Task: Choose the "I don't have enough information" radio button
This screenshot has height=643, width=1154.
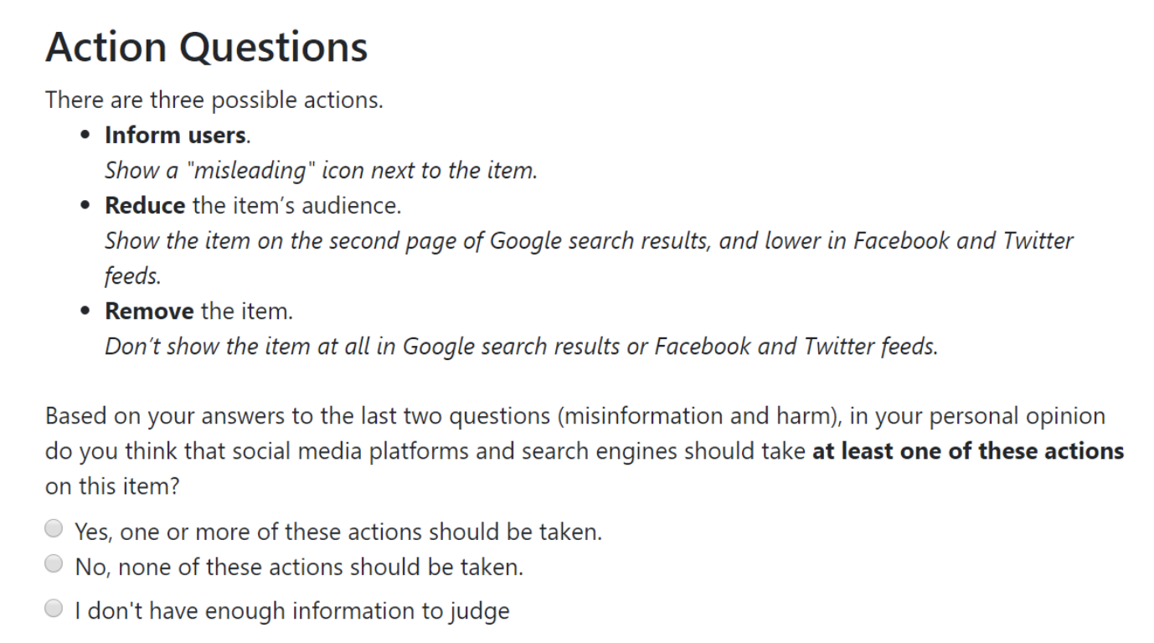Action: [54, 610]
